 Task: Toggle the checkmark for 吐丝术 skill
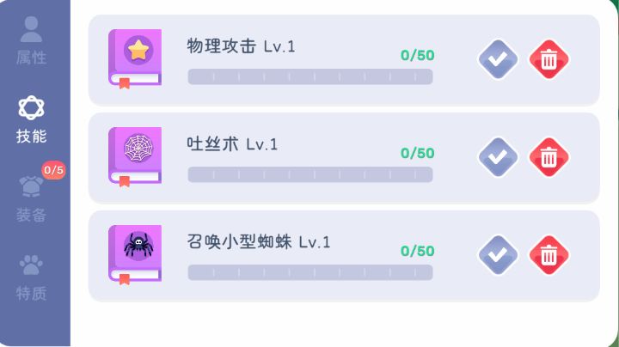(x=498, y=157)
